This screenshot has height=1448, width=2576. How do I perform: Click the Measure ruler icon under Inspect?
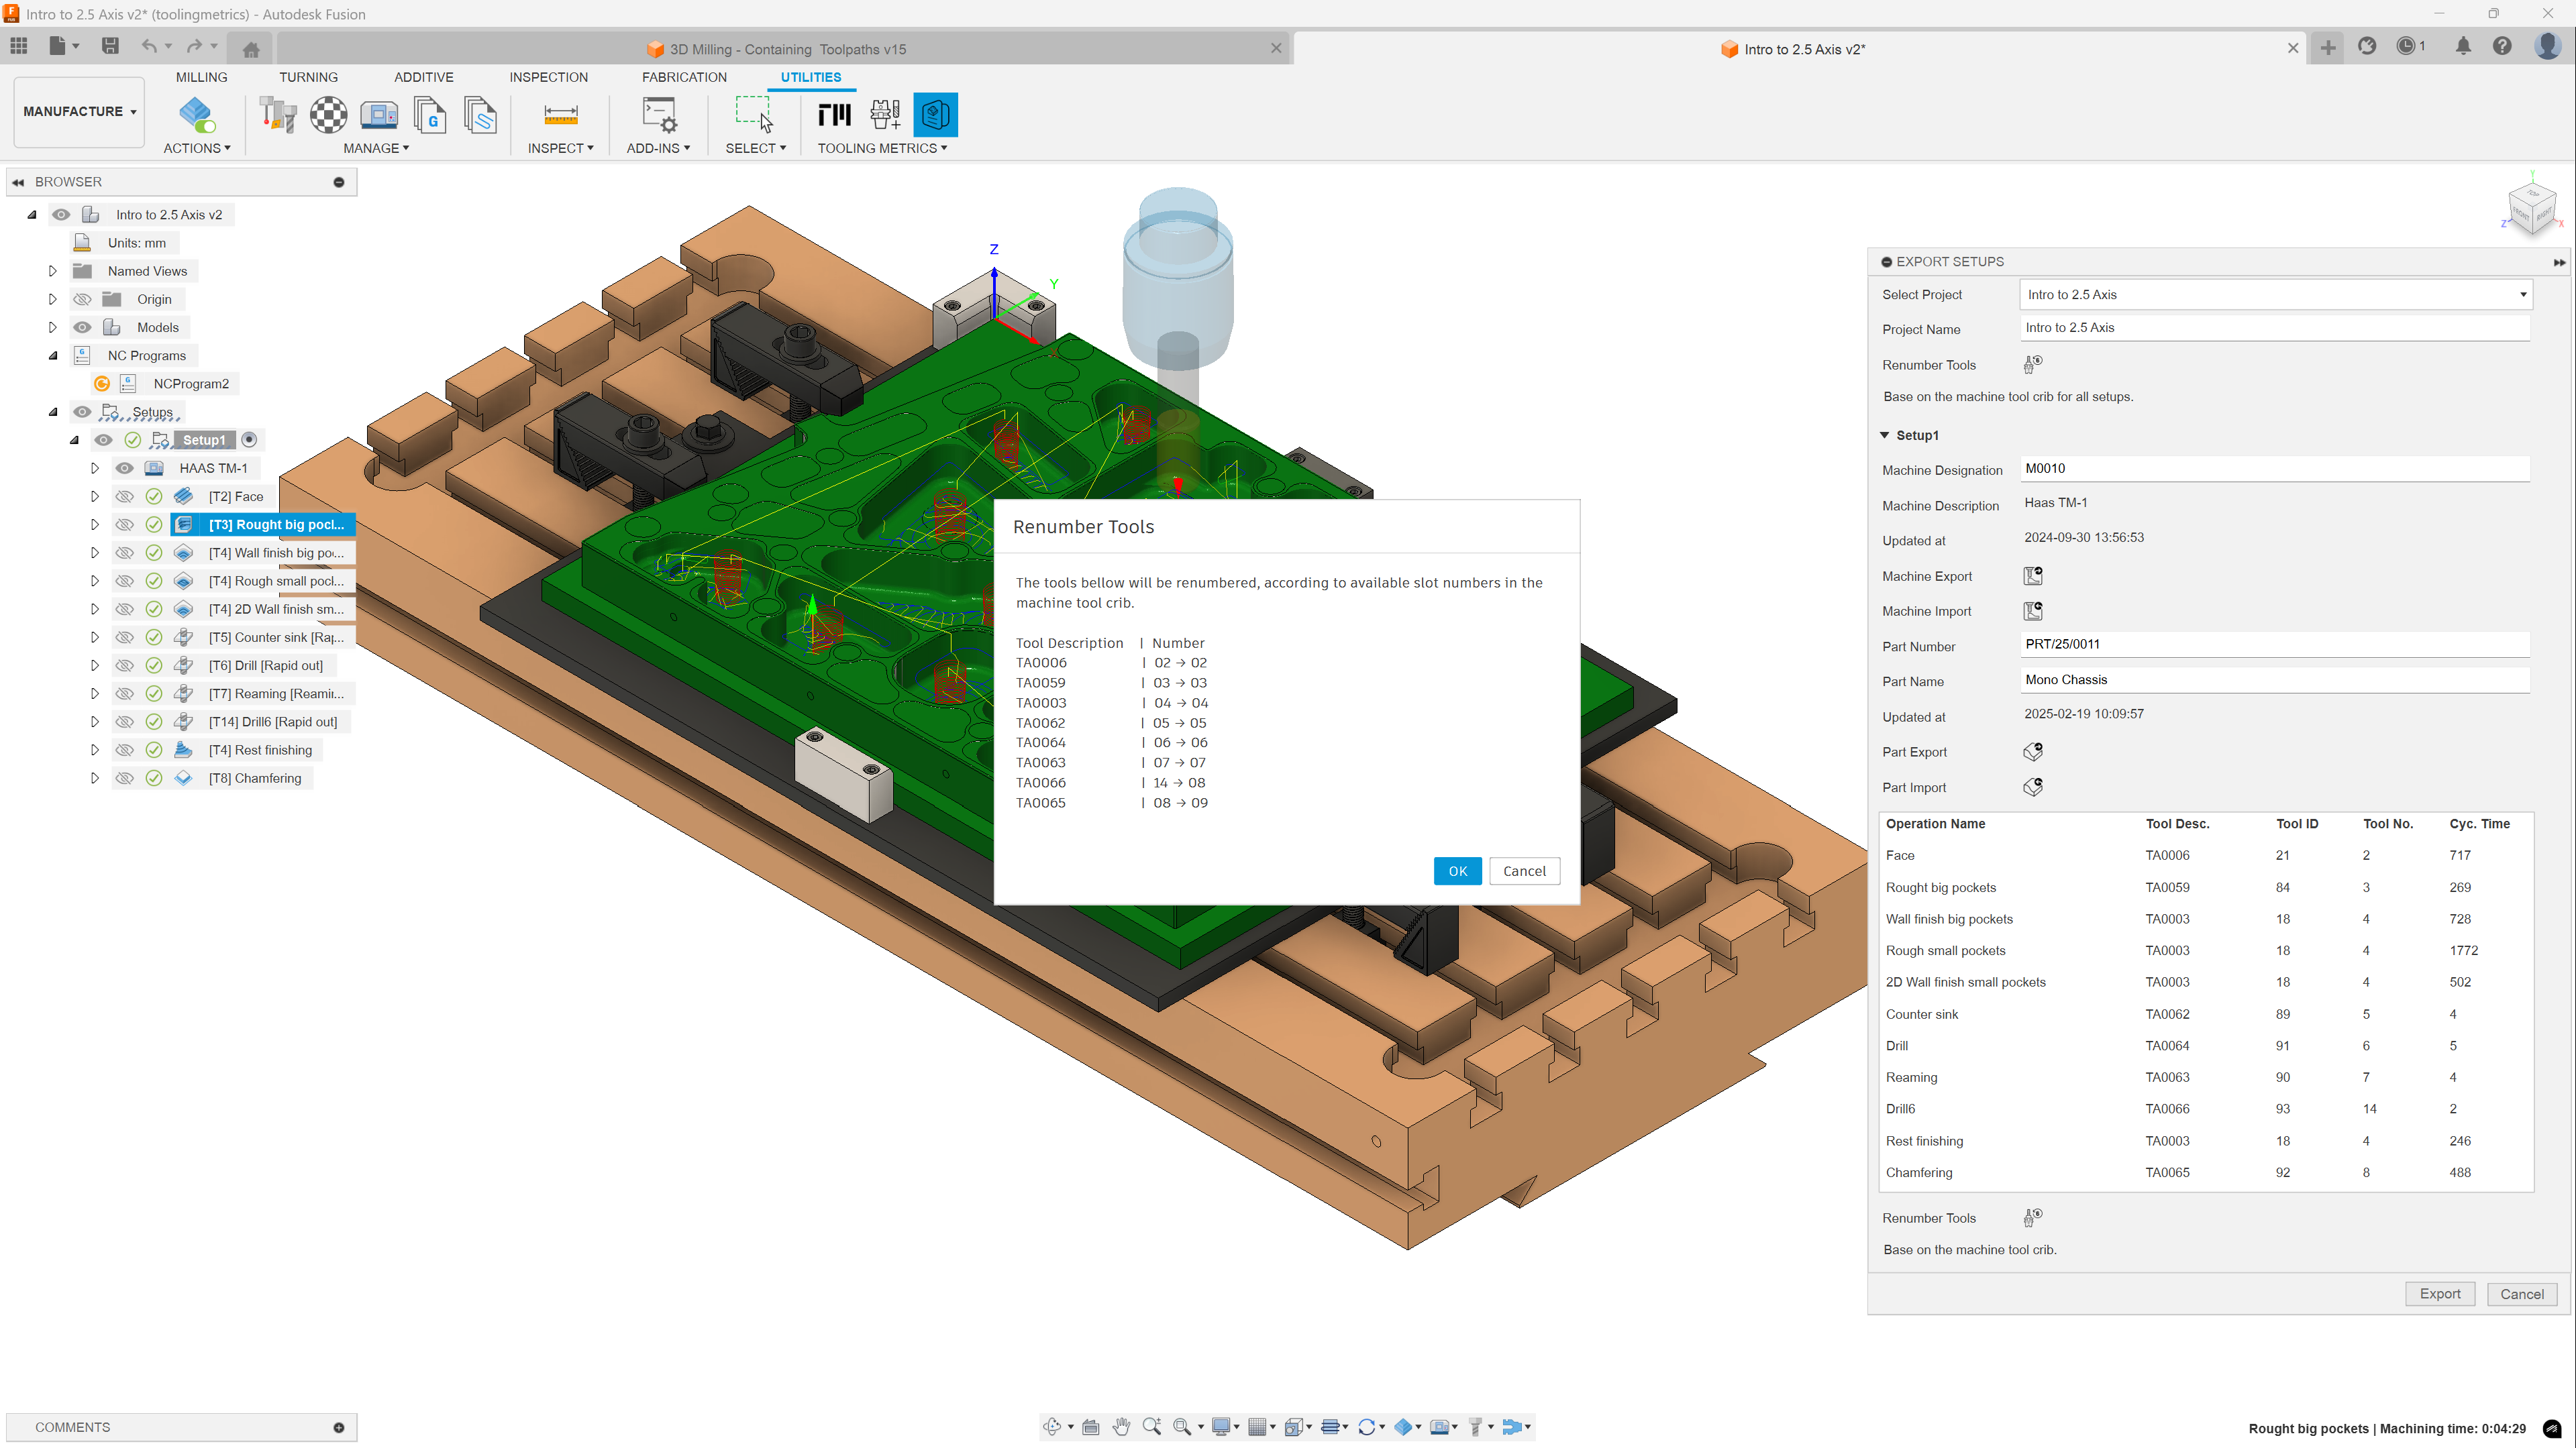point(560,115)
